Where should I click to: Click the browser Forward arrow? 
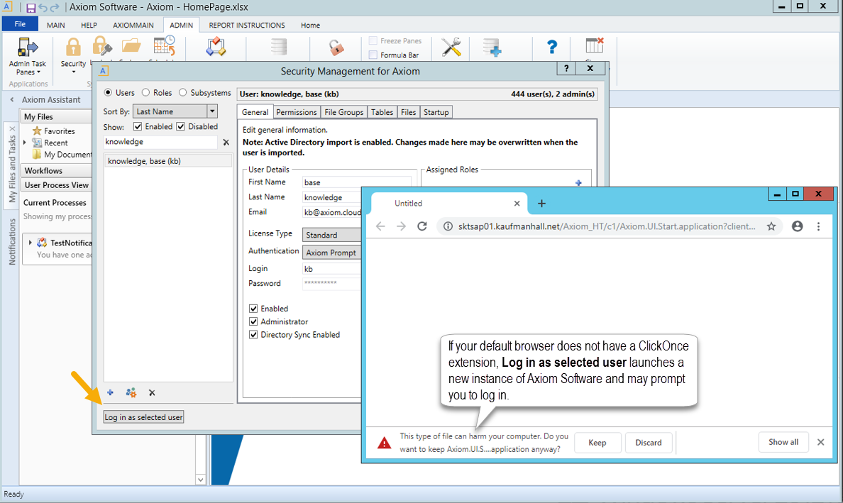click(x=401, y=226)
